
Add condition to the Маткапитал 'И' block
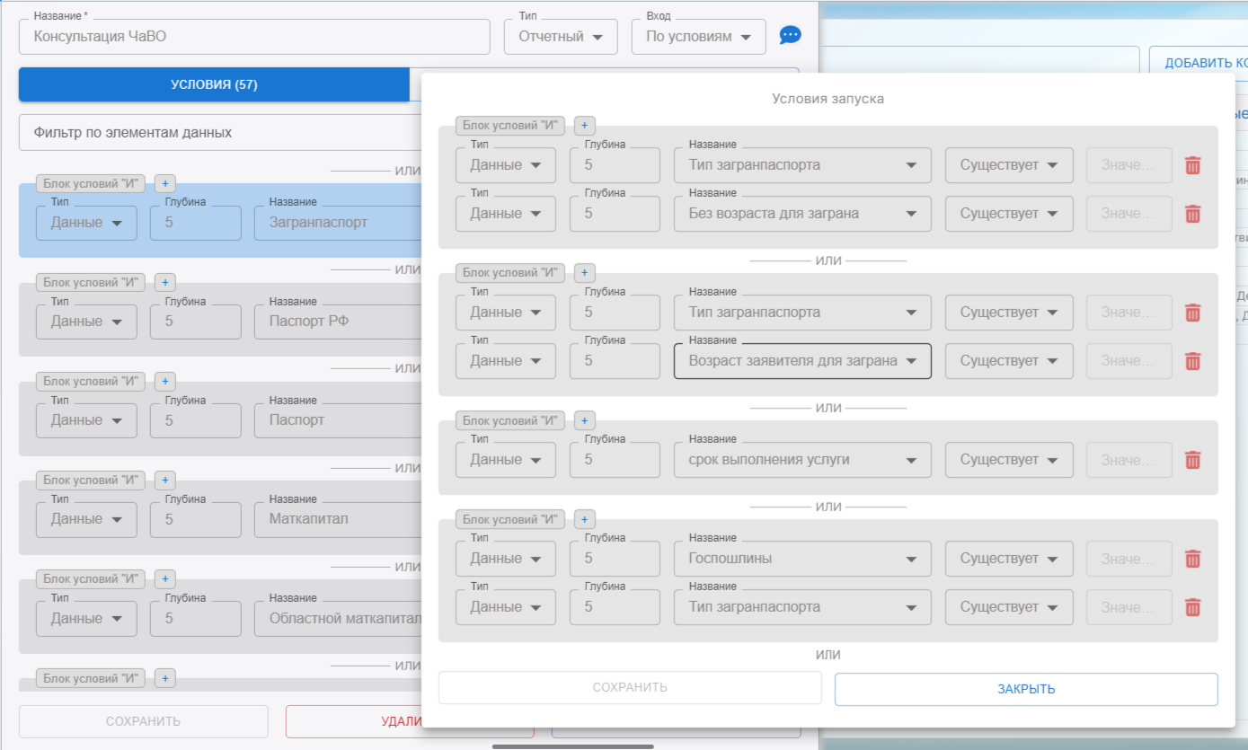coord(164,480)
